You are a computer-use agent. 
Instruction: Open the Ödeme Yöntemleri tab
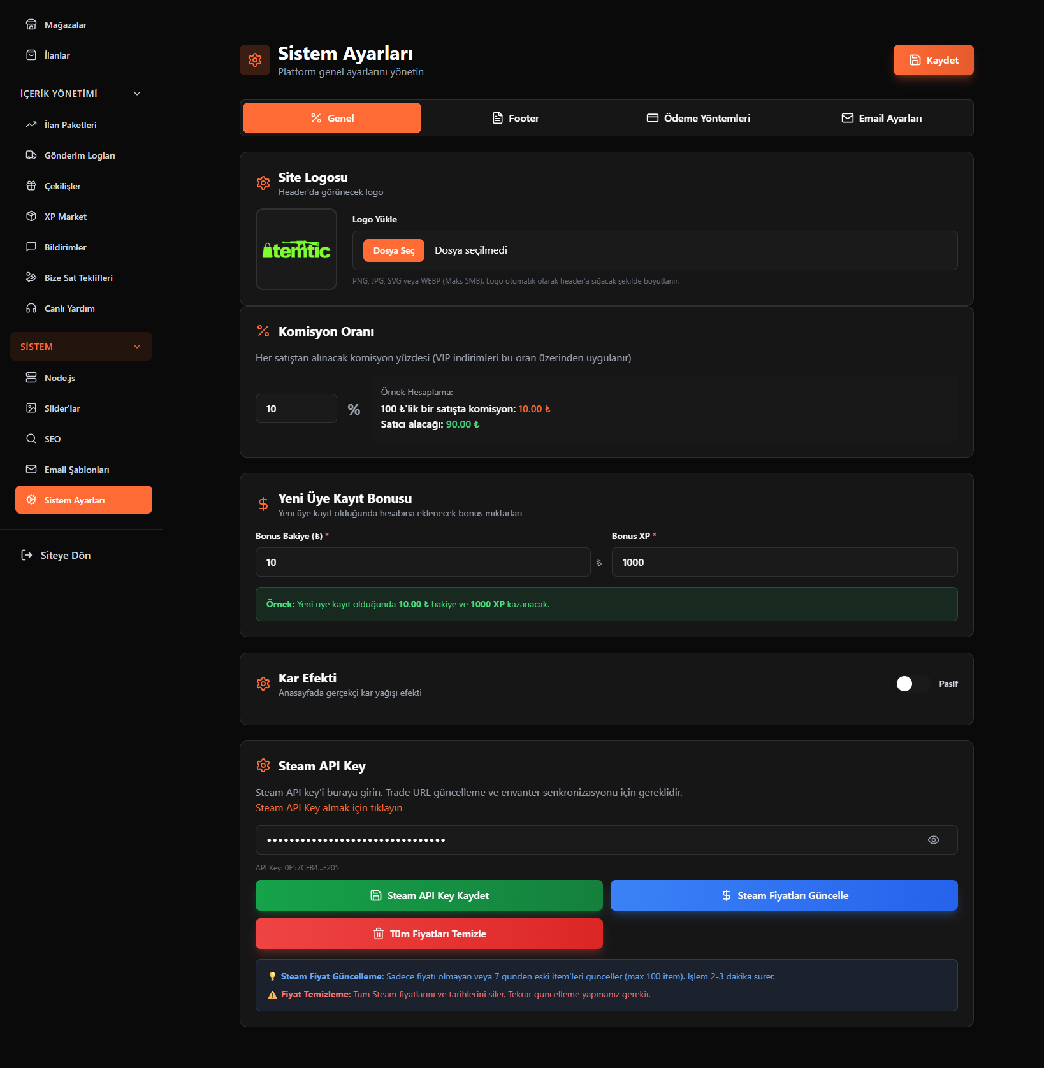point(699,119)
